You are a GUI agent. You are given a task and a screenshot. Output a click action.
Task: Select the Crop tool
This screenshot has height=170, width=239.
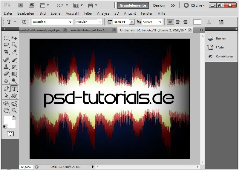coord(6,52)
